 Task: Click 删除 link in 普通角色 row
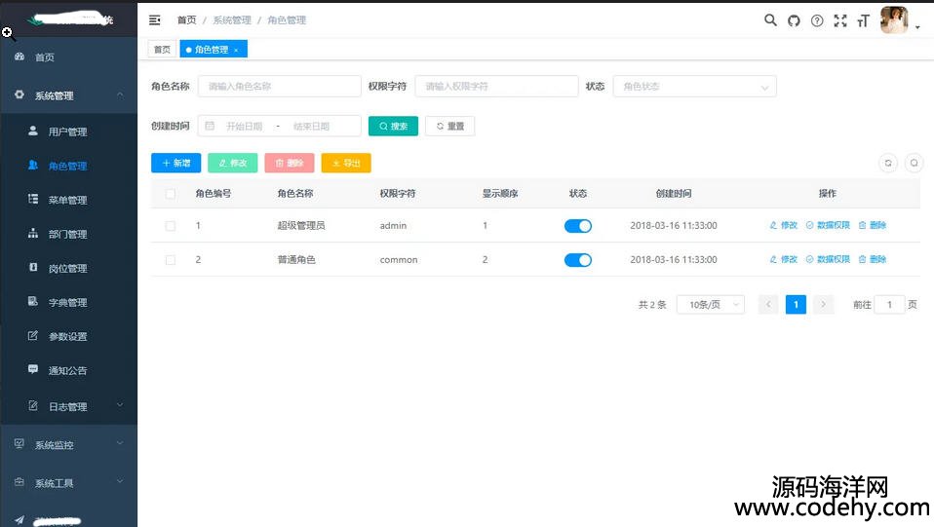click(x=872, y=259)
